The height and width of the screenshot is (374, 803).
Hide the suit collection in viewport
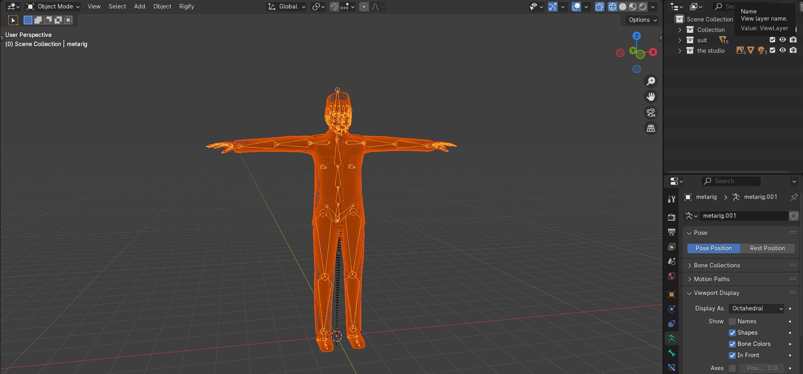(783, 40)
